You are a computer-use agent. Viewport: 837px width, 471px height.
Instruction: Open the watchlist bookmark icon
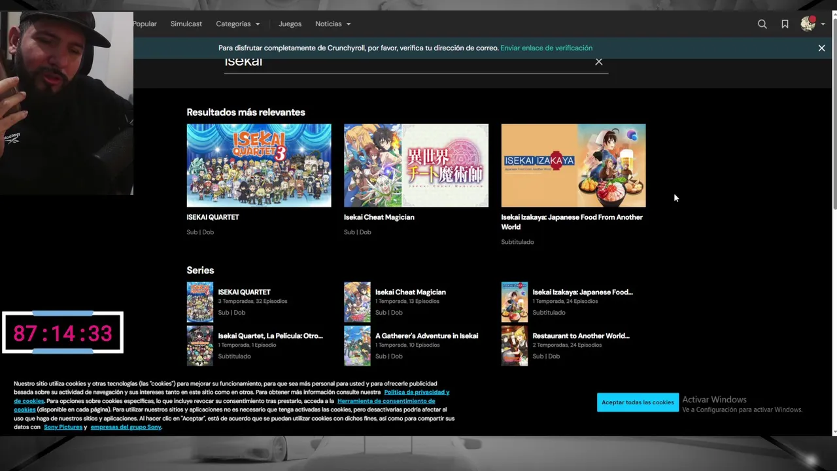tap(785, 24)
